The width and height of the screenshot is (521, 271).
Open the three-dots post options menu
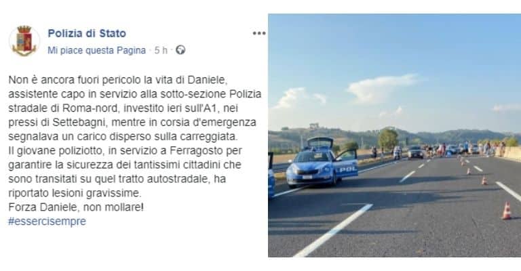[x=259, y=33]
